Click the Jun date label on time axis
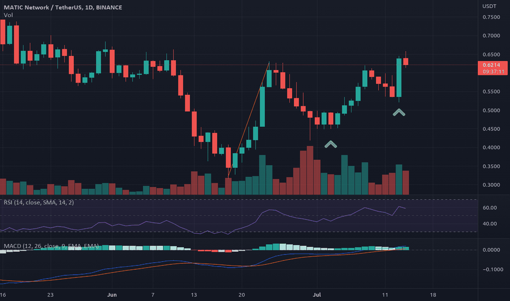Image resolution: width=510 pixels, height=301 pixels. coord(112,295)
